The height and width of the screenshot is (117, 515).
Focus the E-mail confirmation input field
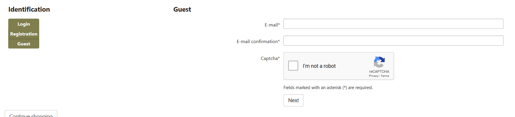point(393,41)
